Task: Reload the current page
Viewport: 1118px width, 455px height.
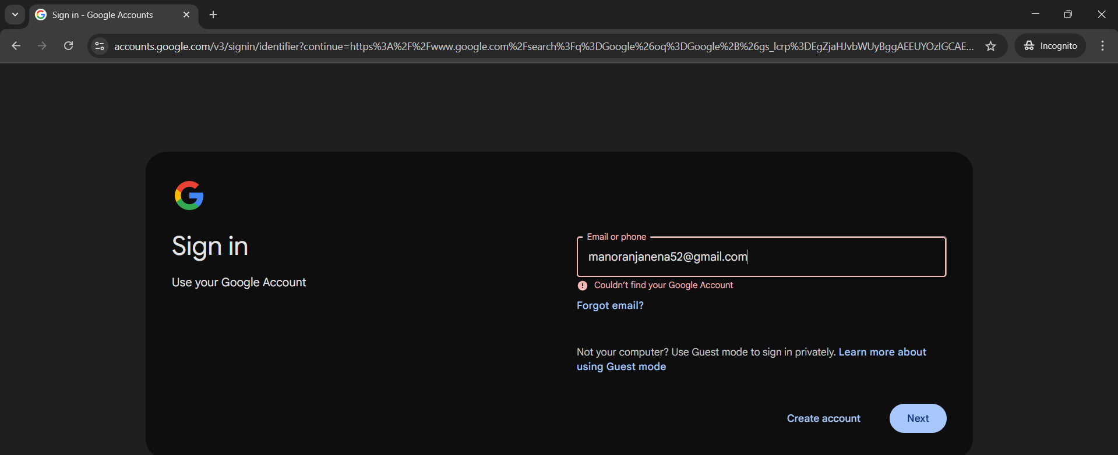Action: coord(68,46)
